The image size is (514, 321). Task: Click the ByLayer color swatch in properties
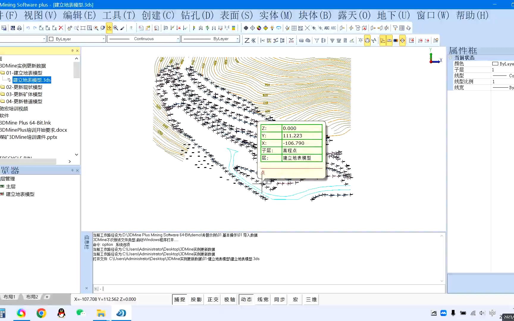pos(495,64)
